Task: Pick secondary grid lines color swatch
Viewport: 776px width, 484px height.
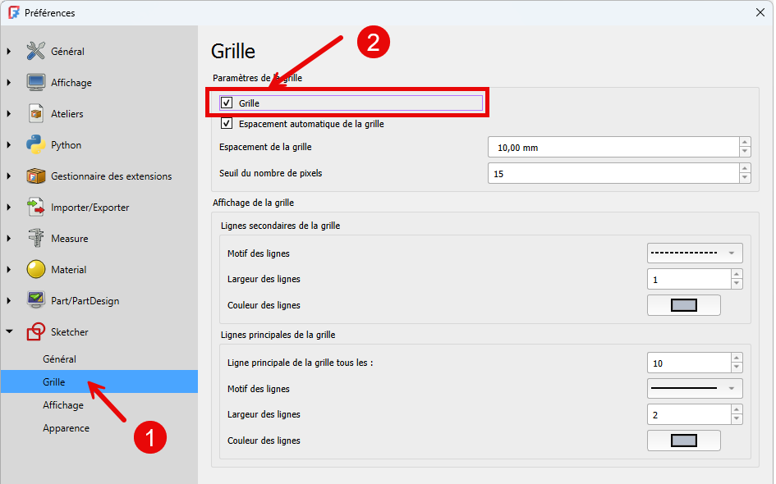Action: 683,305
